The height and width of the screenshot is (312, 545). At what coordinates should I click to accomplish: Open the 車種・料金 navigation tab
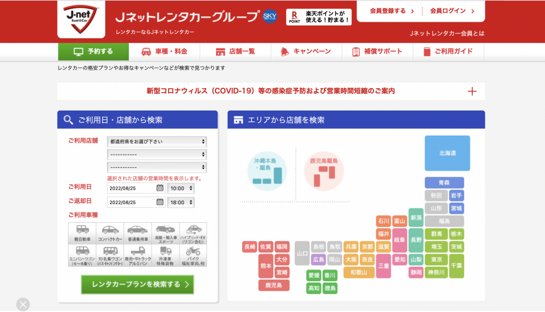tap(164, 52)
